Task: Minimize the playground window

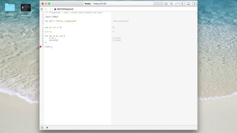Action: tap(46, 4)
